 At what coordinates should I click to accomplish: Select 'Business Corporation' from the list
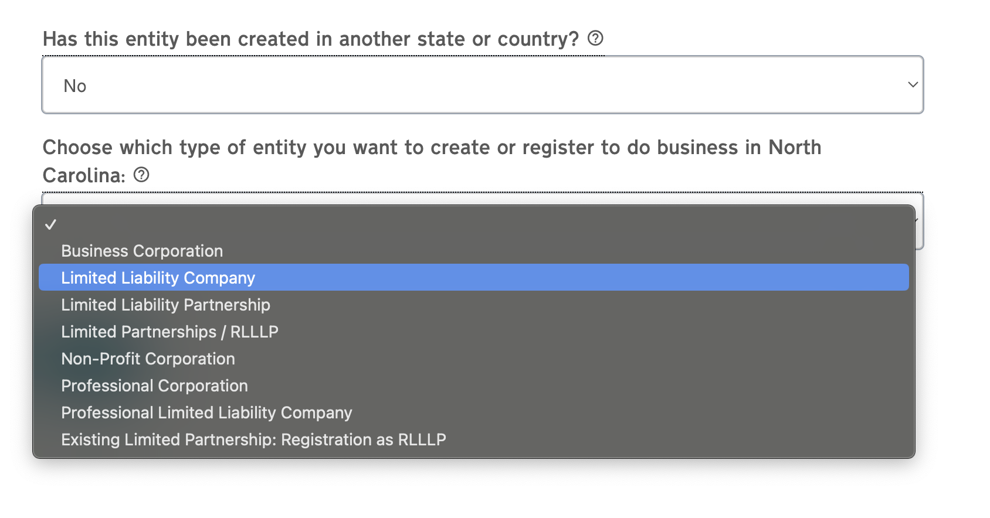pyautogui.click(x=141, y=251)
